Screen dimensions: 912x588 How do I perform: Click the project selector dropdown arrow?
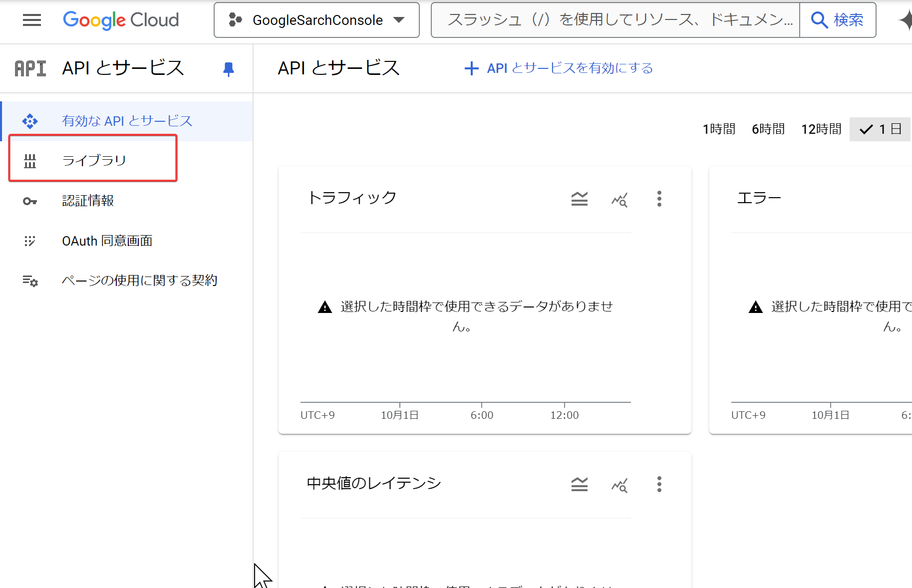tap(398, 20)
